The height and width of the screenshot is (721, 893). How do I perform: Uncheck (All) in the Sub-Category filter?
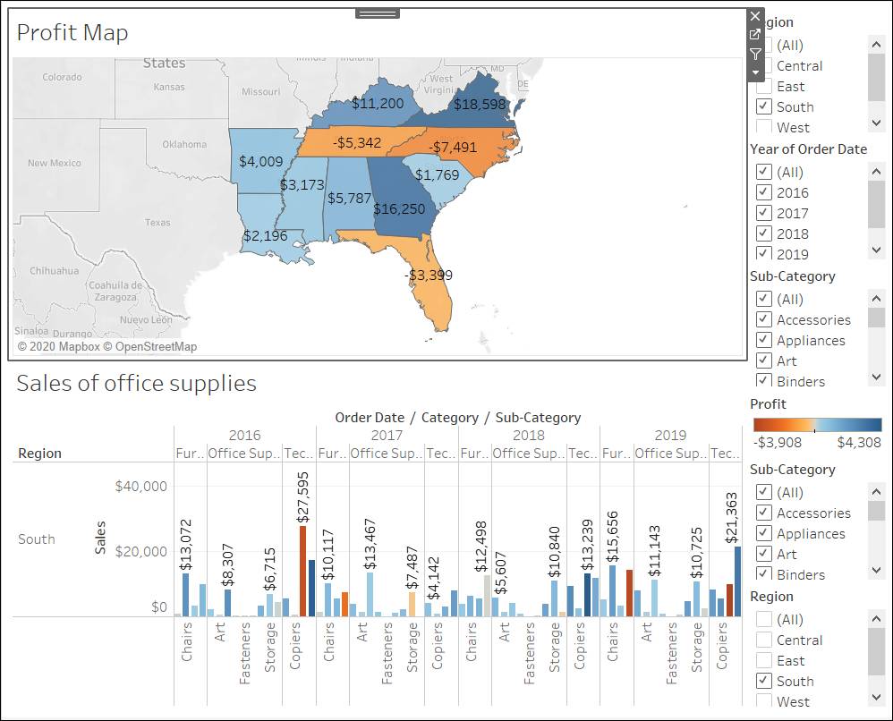point(764,299)
